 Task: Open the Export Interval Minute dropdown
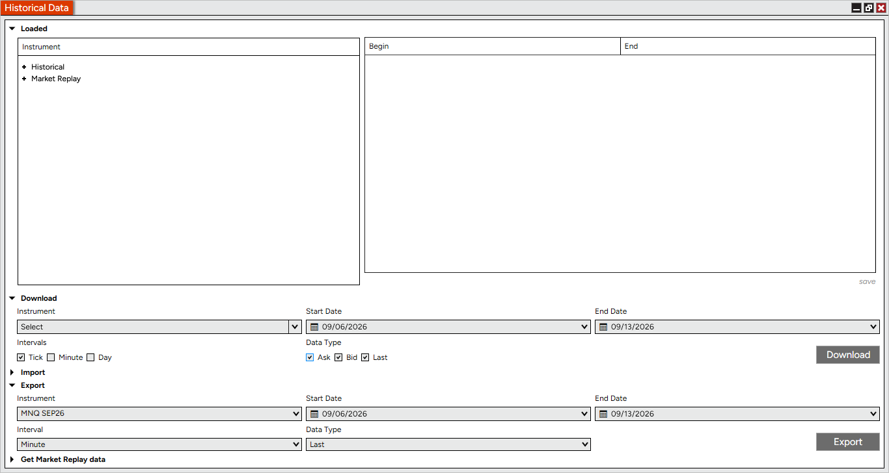[x=159, y=444]
